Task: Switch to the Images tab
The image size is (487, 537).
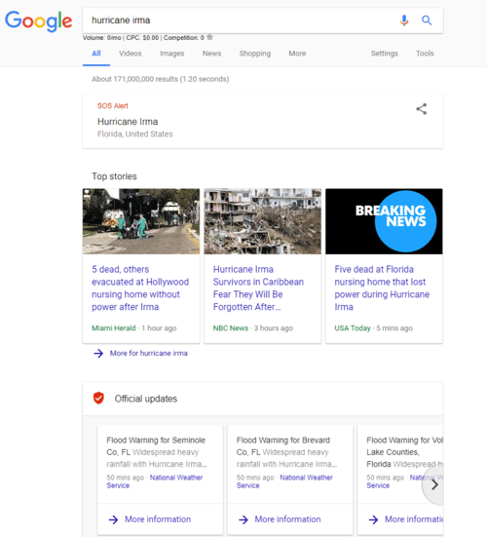Action: click(171, 54)
